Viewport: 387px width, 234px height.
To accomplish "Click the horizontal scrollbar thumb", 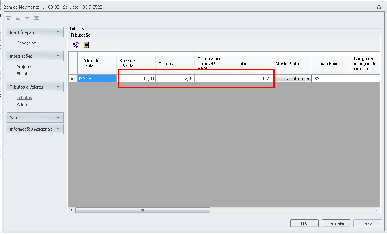I will pyautogui.click(x=143, y=210).
